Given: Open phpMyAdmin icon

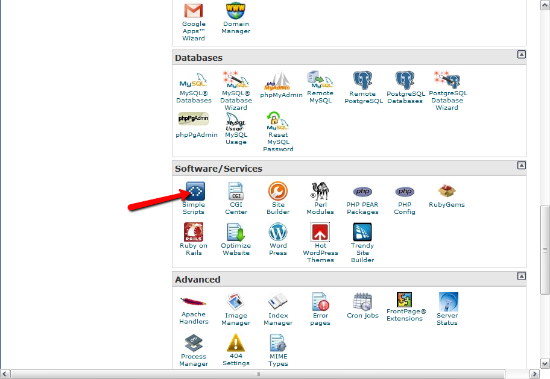Looking at the screenshot, I should coord(277,81).
